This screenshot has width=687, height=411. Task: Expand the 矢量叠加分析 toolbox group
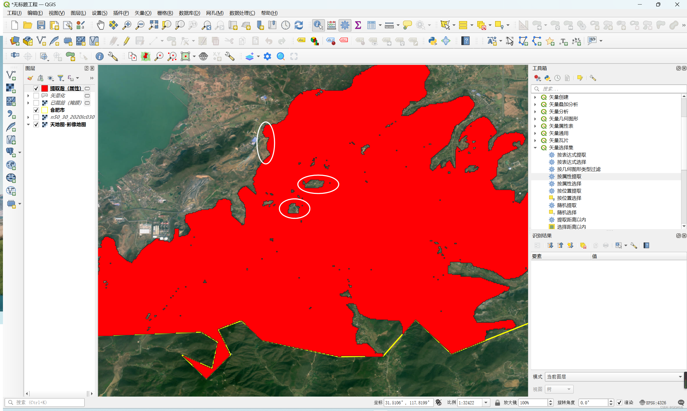coord(535,104)
